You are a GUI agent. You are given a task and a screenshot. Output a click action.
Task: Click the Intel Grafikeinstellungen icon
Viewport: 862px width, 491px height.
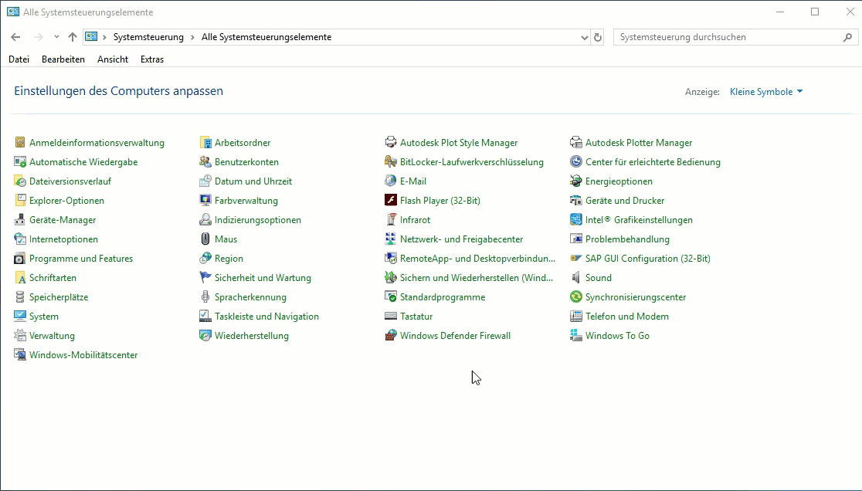(x=575, y=220)
